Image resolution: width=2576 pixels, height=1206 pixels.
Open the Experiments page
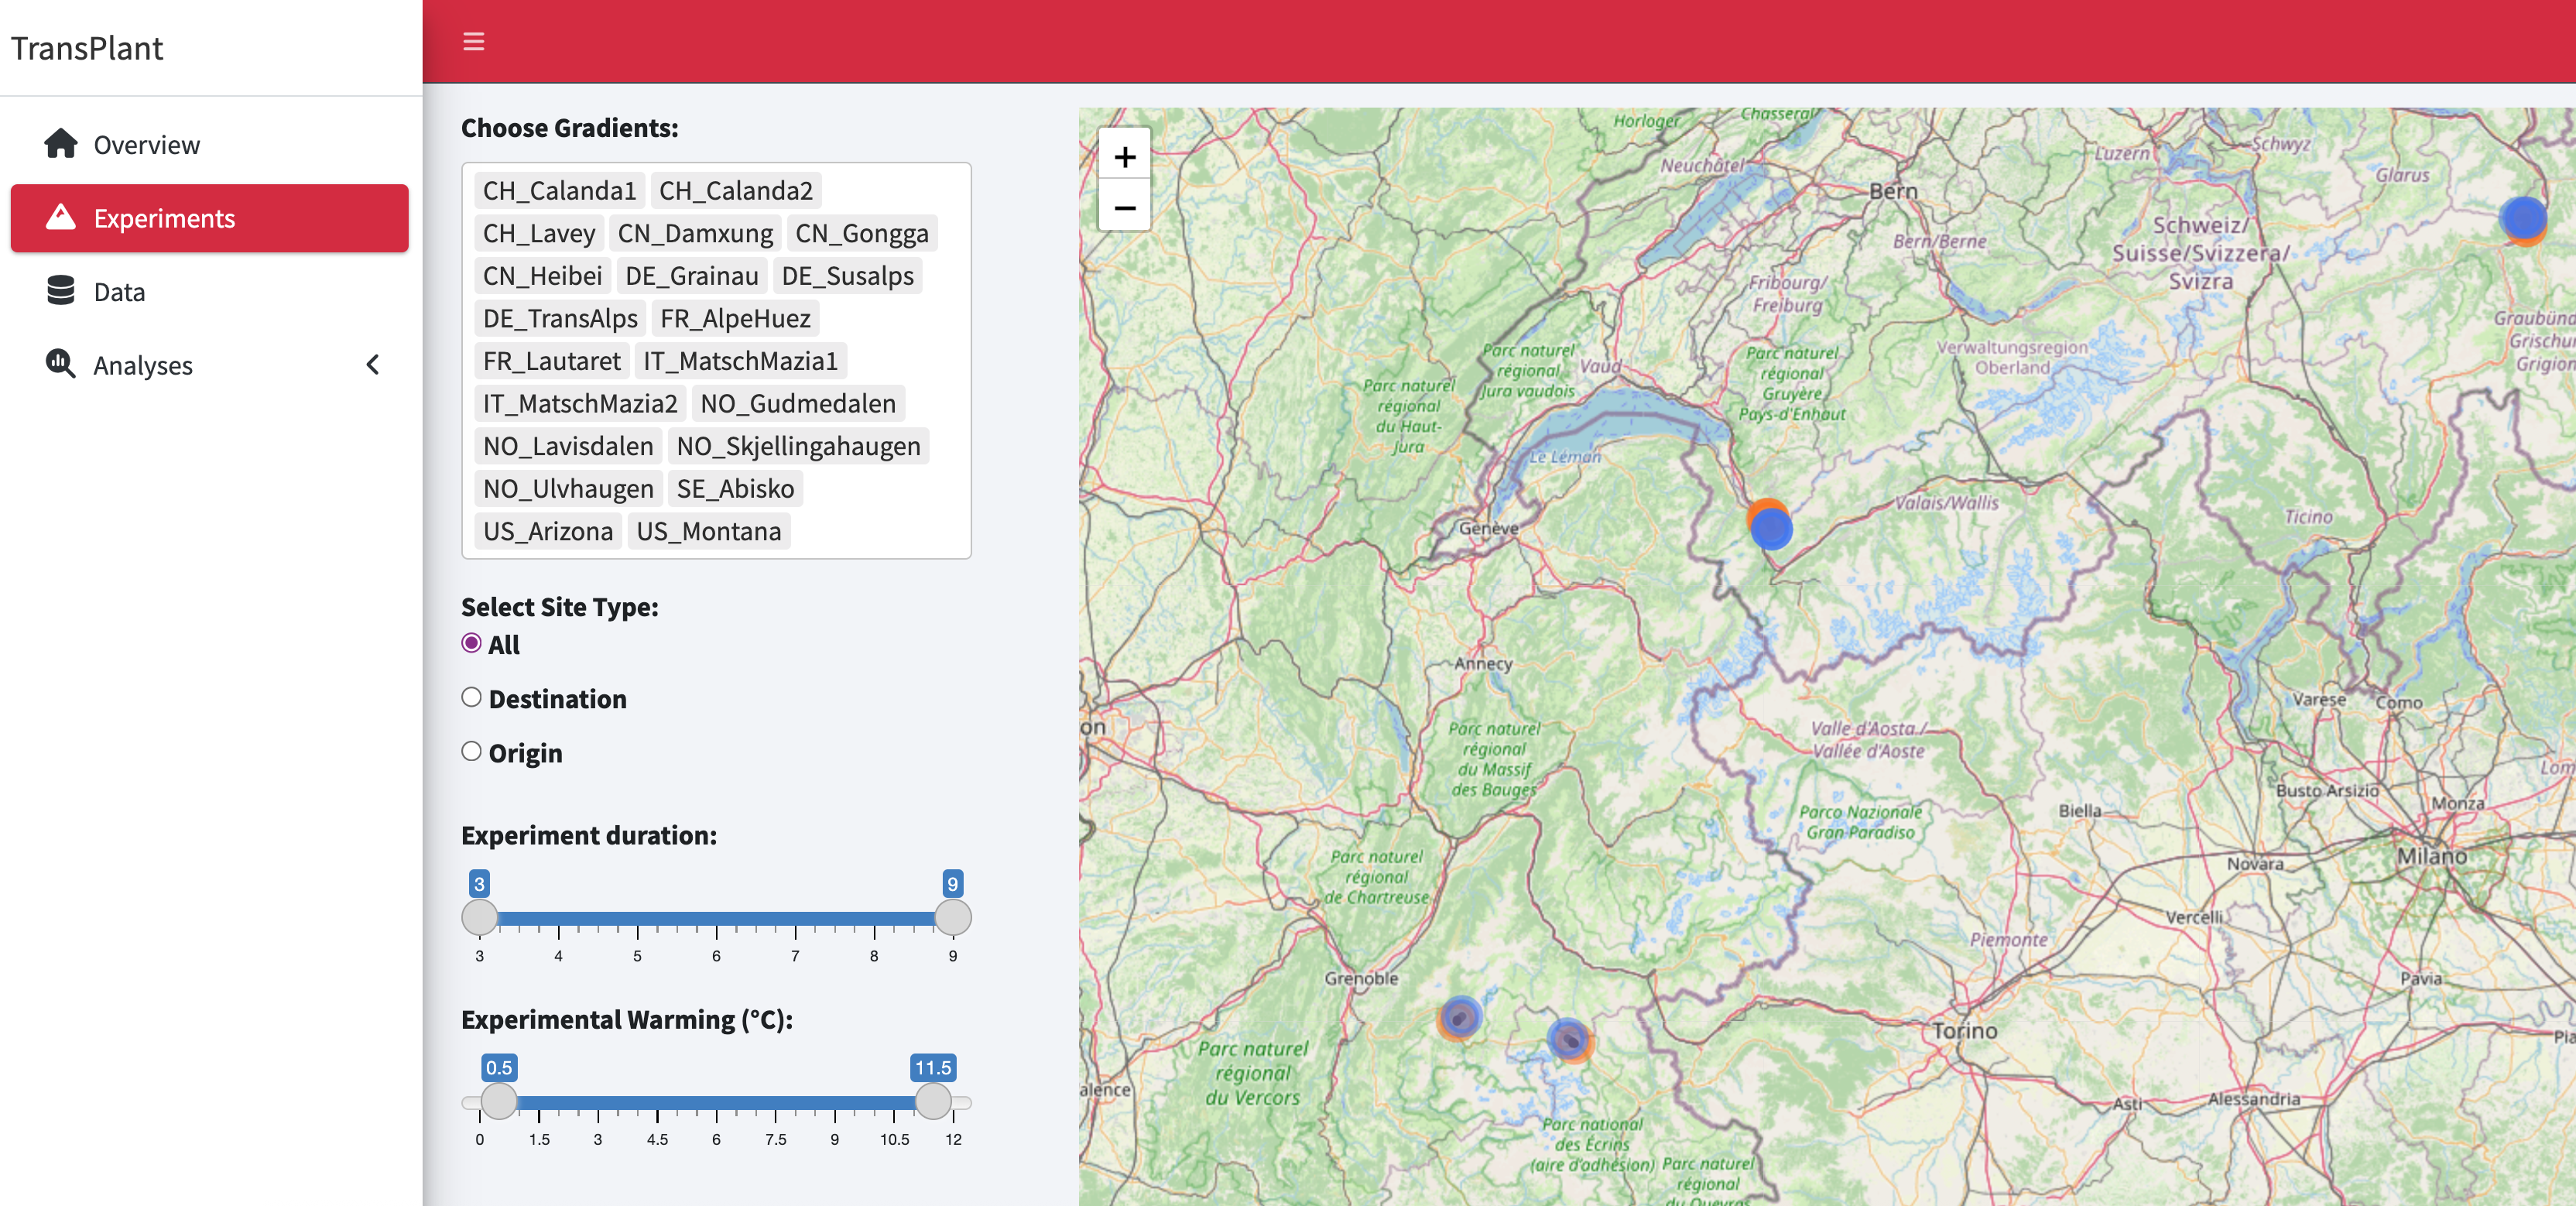(x=164, y=218)
